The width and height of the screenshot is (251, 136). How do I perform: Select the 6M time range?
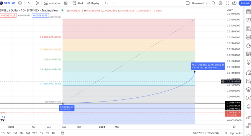click(28, 133)
